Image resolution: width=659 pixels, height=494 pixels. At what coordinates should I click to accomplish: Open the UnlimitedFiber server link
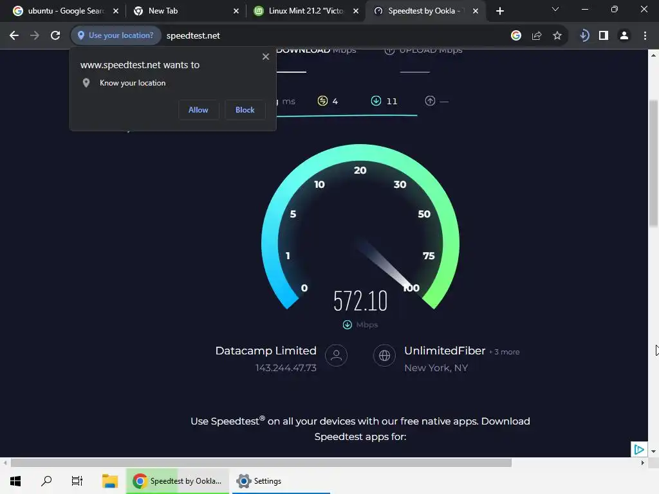(x=445, y=351)
